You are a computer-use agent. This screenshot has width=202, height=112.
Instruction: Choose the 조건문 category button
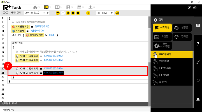click(162, 36)
